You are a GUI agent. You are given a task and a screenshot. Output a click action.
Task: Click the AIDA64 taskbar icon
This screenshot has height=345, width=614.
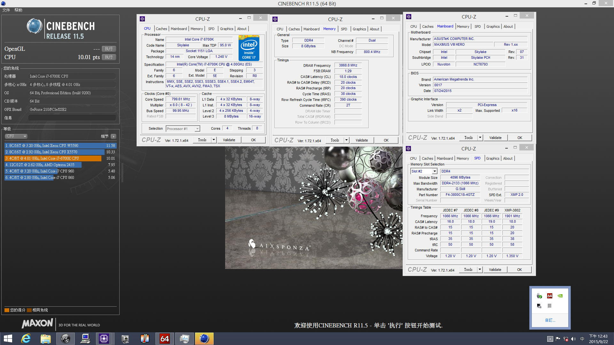pyautogui.click(x=165, y=339)
